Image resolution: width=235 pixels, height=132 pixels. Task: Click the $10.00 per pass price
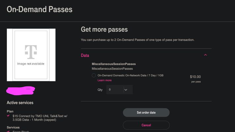195,79
